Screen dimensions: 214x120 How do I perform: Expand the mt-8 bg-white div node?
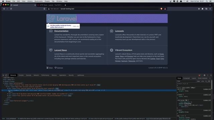pos(8,94)
